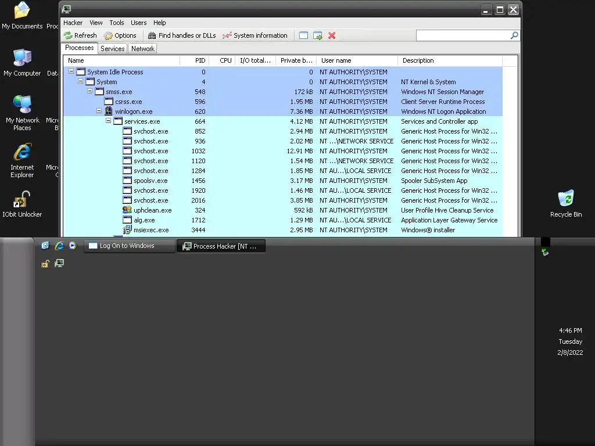The image size is (595, 446).
Task: Click the icon of svchost.exe PID 1032
Action: [127, 150]
